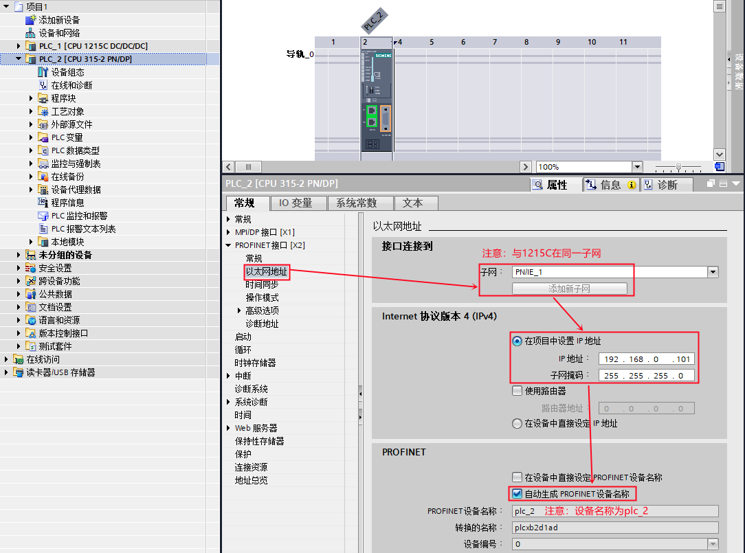The width and height of the screenshot is (745, 553).
Task: Select 在项目中设置 IP 地址 radio button
Action: (x=517, y=341)
